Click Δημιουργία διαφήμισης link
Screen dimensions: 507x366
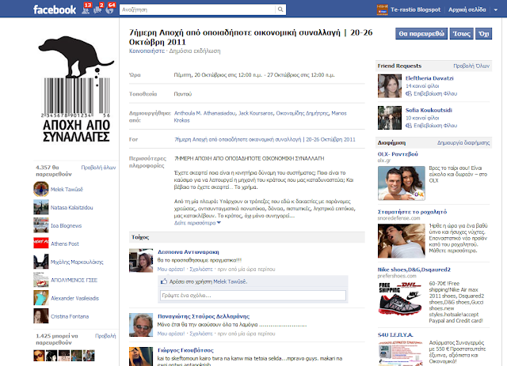coord(463,142)
